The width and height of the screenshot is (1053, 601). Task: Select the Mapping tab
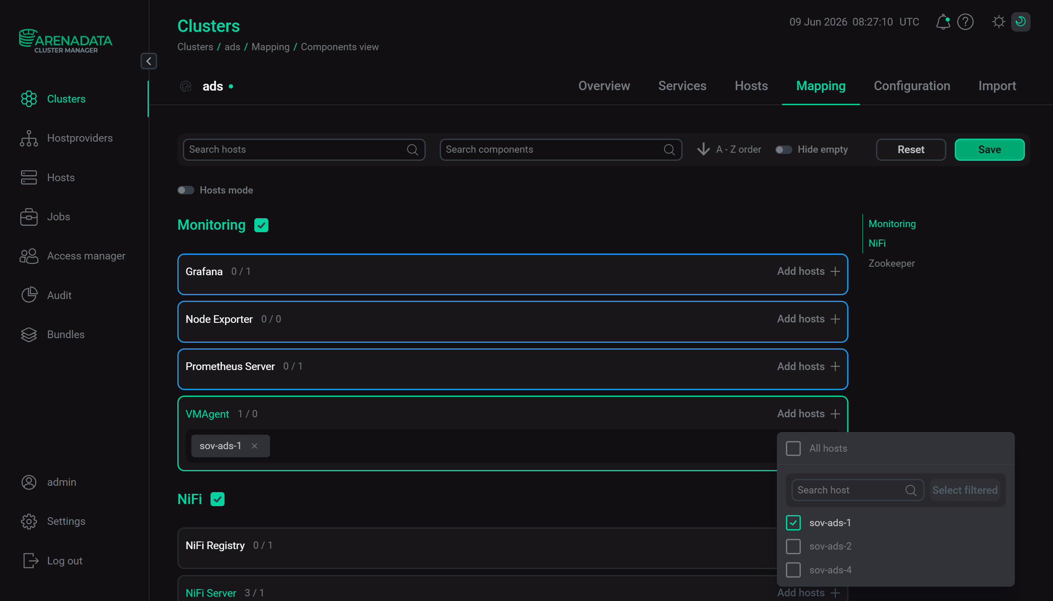(x=821, y=86)
